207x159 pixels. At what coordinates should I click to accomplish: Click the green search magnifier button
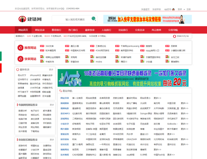coord(94,19)
